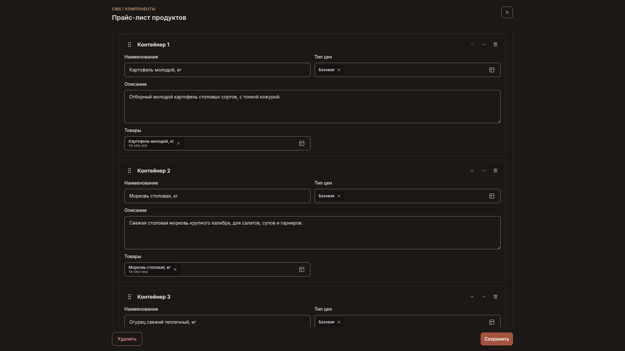625x351 pixels.
Task: Remove product tag T8-VEG-001
Action: pos(178,143)
